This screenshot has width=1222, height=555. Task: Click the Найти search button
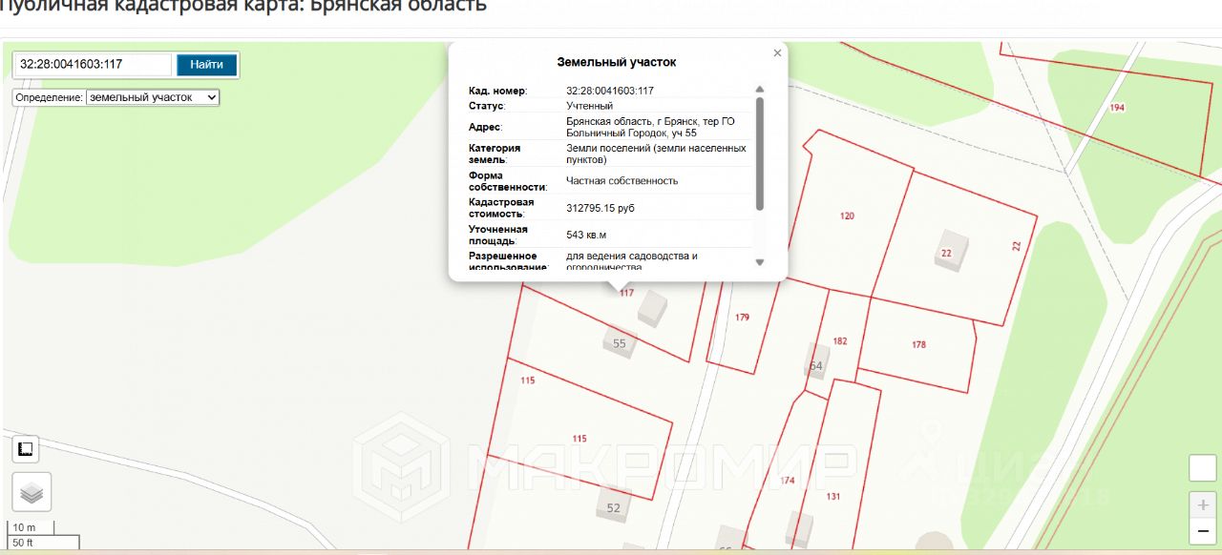point(206,65)
